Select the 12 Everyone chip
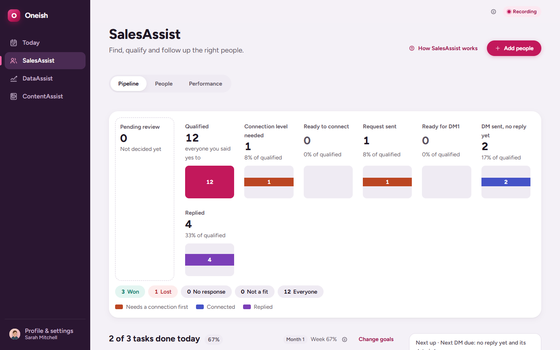The image size is (560, 350). 301,292
